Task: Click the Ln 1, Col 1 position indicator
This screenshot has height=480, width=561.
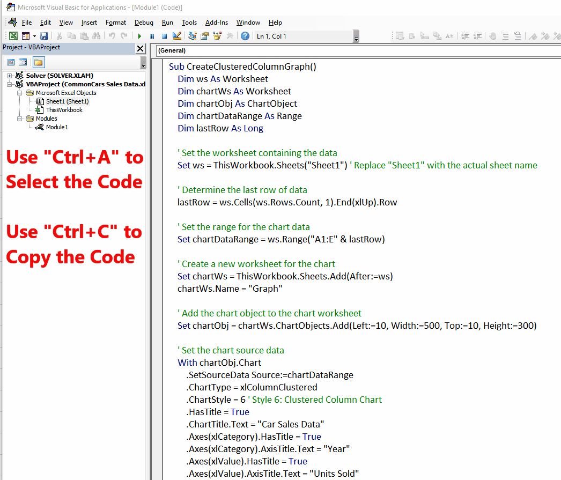Action: coord(271,36)
